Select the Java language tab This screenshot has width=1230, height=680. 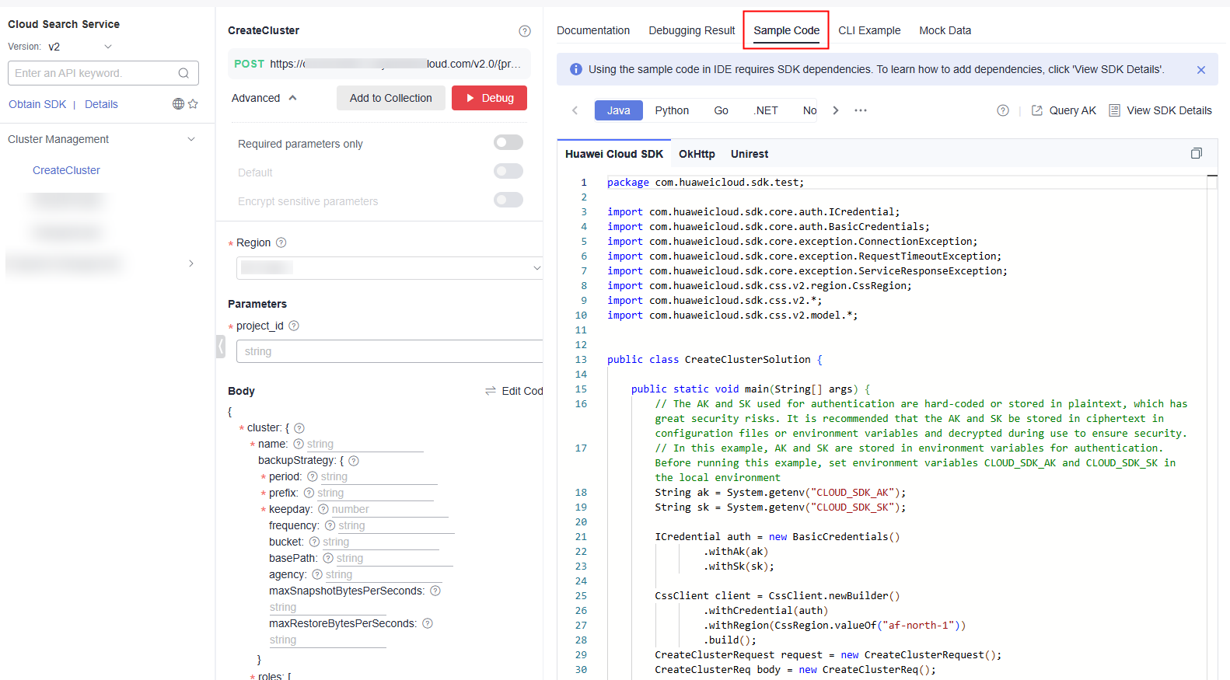[619, 110]
